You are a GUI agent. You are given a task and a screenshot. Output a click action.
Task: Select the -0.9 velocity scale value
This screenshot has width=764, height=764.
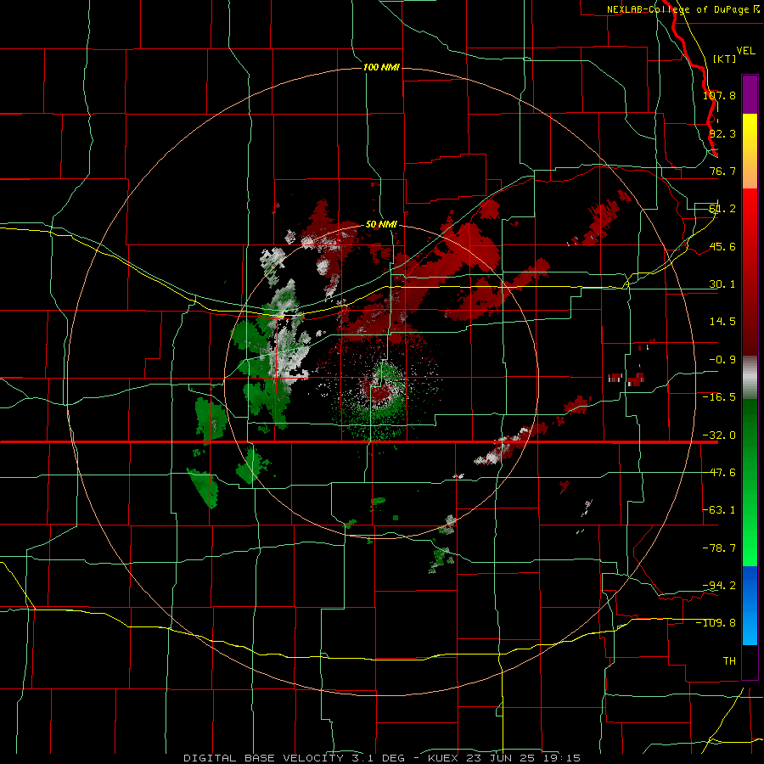pyautogui.click(x=722, y=360)
